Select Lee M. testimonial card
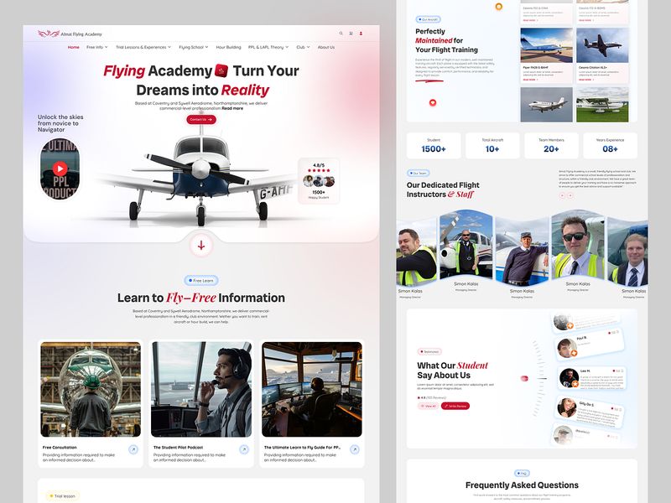This screenshot has width=671, height=503. [x=592, y=378]
